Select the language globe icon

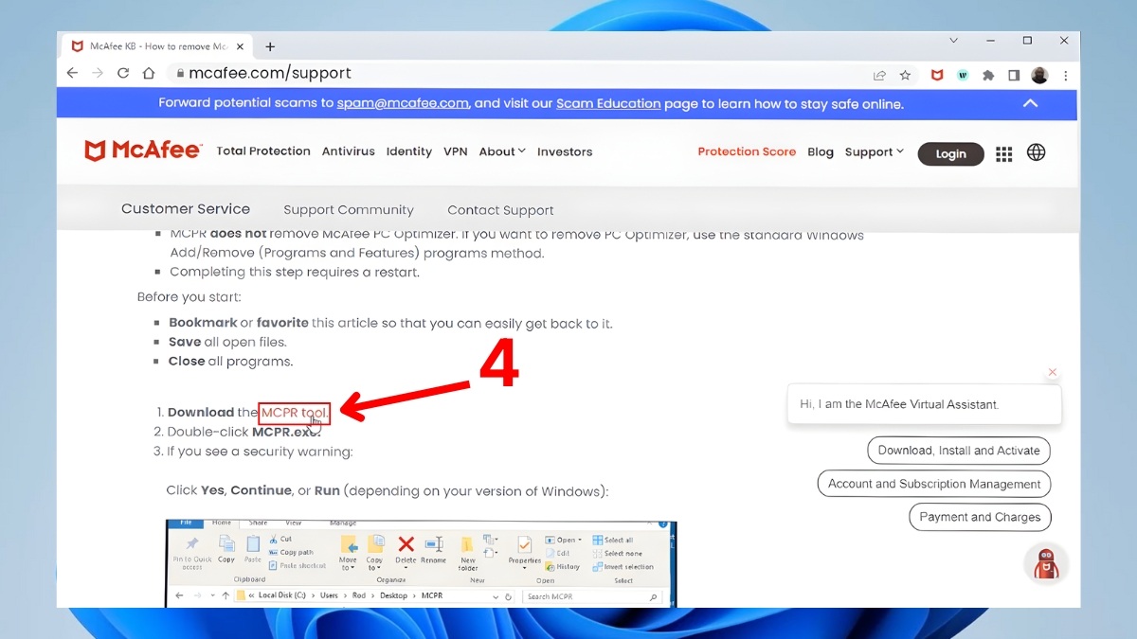click(x=1036, y=152)
